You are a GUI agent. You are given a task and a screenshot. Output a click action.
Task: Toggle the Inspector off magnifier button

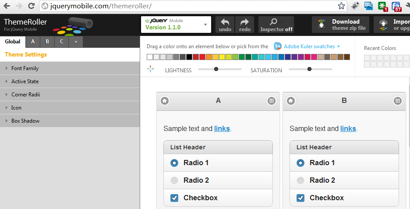tap(276, 25)
